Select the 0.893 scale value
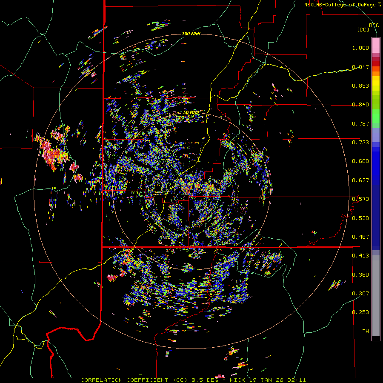This screenshot has width=383, height=383. click(360, 86)
